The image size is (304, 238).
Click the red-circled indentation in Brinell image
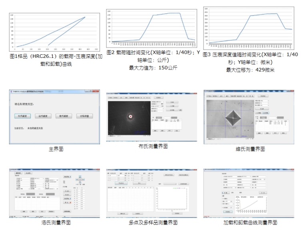(130, 117)
